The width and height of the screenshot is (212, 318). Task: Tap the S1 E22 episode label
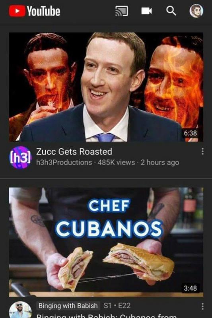point(117,306)
